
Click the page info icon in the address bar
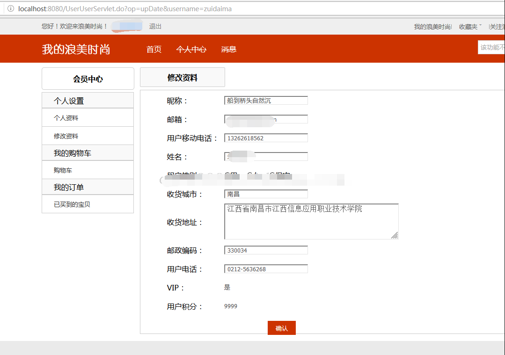click(x=10, y=8)
